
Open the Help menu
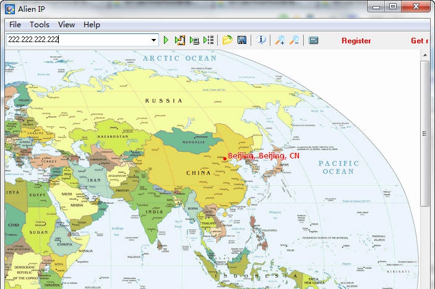pyautogui.click(x=92, y=25)
